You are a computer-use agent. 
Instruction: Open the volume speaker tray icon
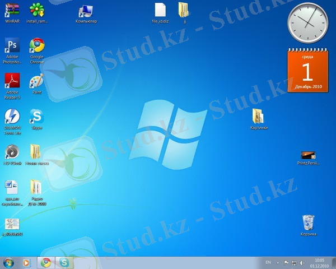pyautogui.click(x=302, y=263)
